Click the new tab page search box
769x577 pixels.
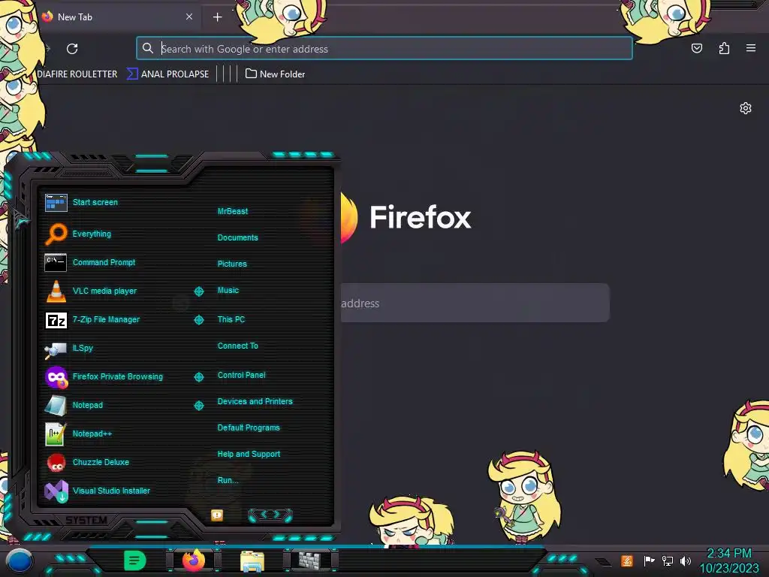(475, 303)
